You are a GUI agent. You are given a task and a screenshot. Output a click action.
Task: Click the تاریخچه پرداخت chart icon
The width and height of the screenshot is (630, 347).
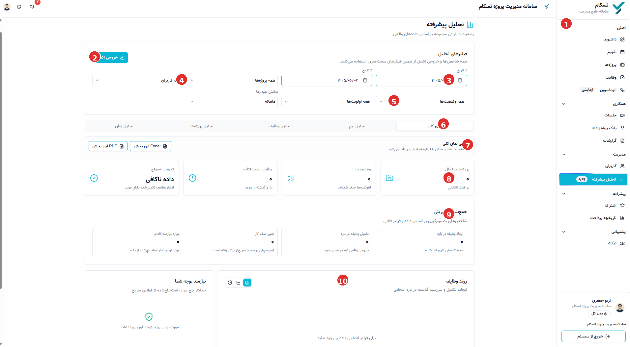[622, 218]
